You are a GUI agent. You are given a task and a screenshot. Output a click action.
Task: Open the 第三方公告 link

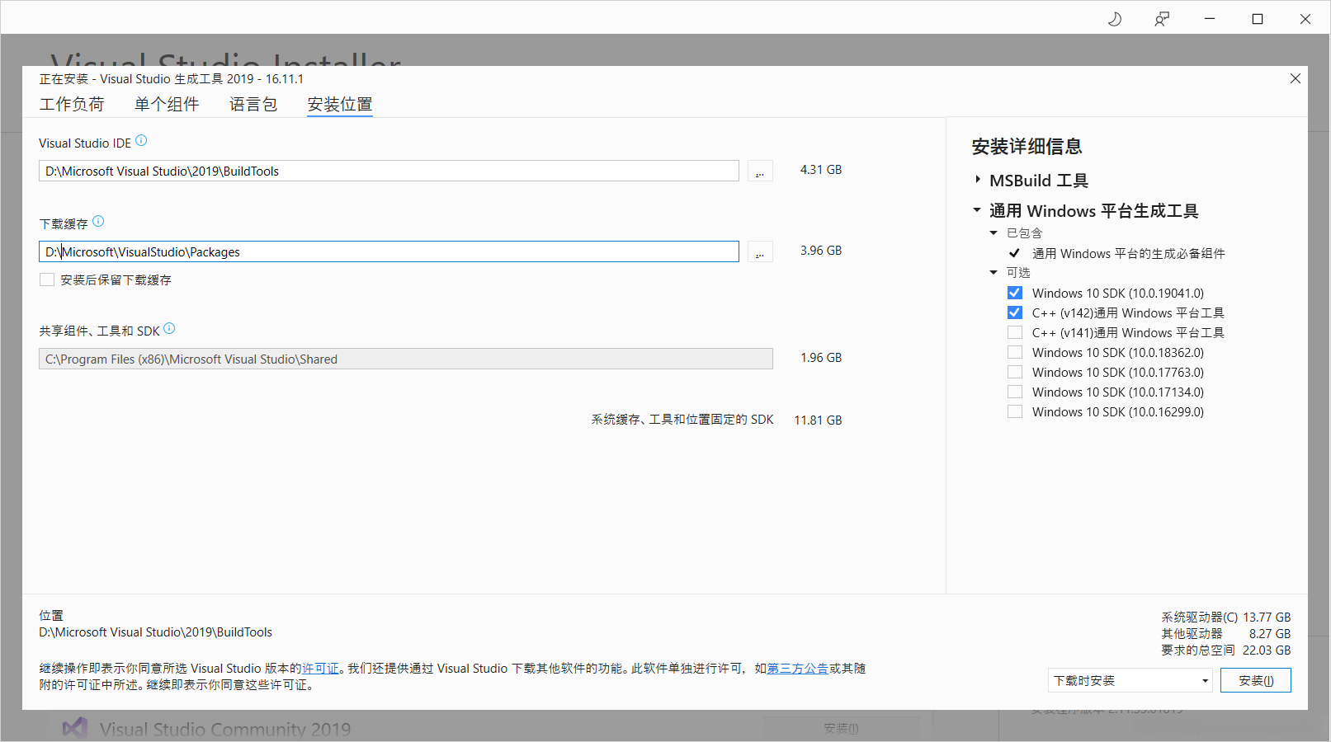pos(798,669)
